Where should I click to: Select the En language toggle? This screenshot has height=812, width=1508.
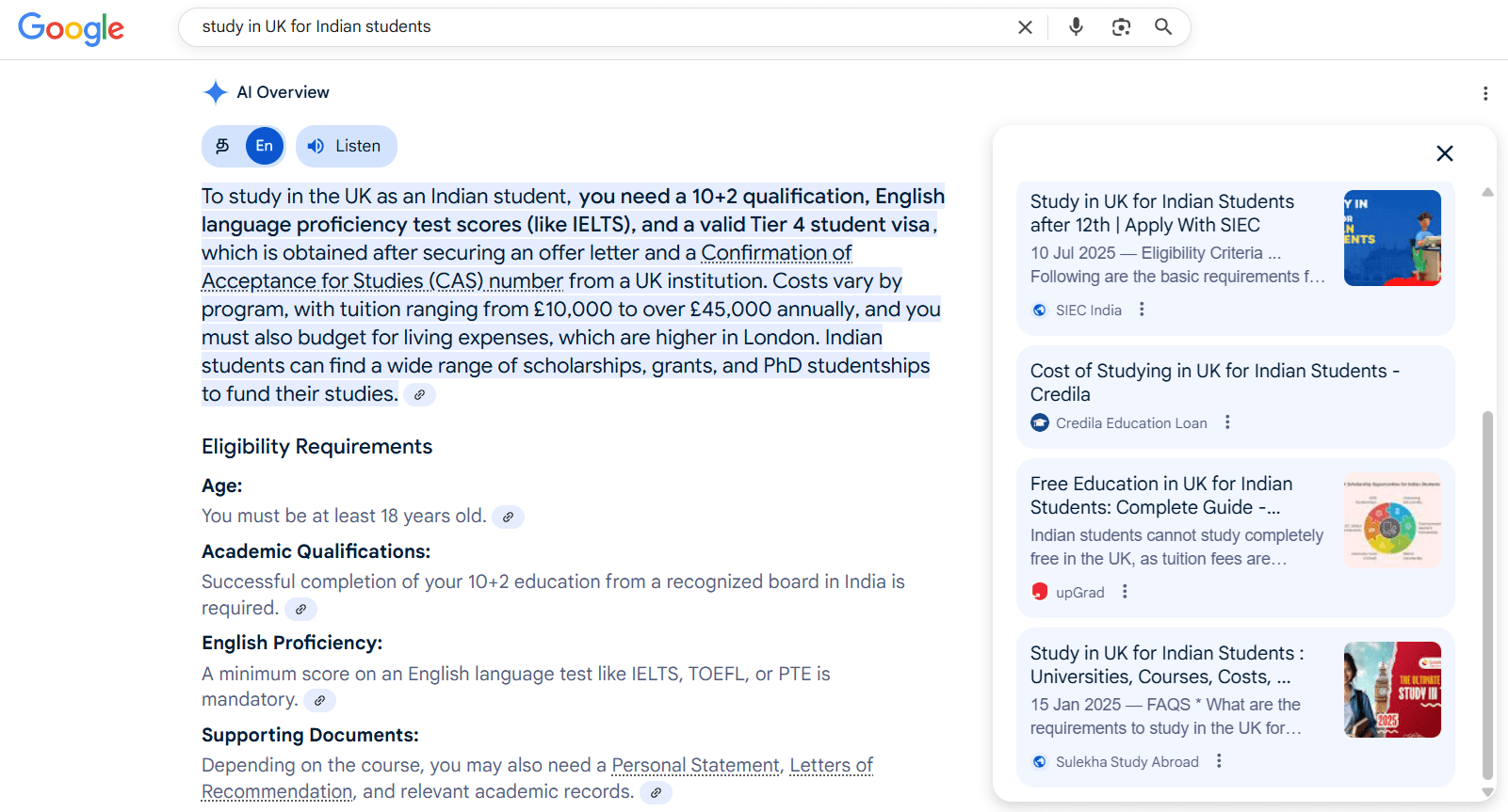coord(265,146)
